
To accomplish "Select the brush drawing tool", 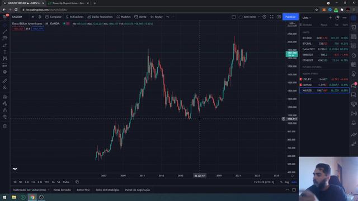I will pyautogui.click(x=5, y=45).
